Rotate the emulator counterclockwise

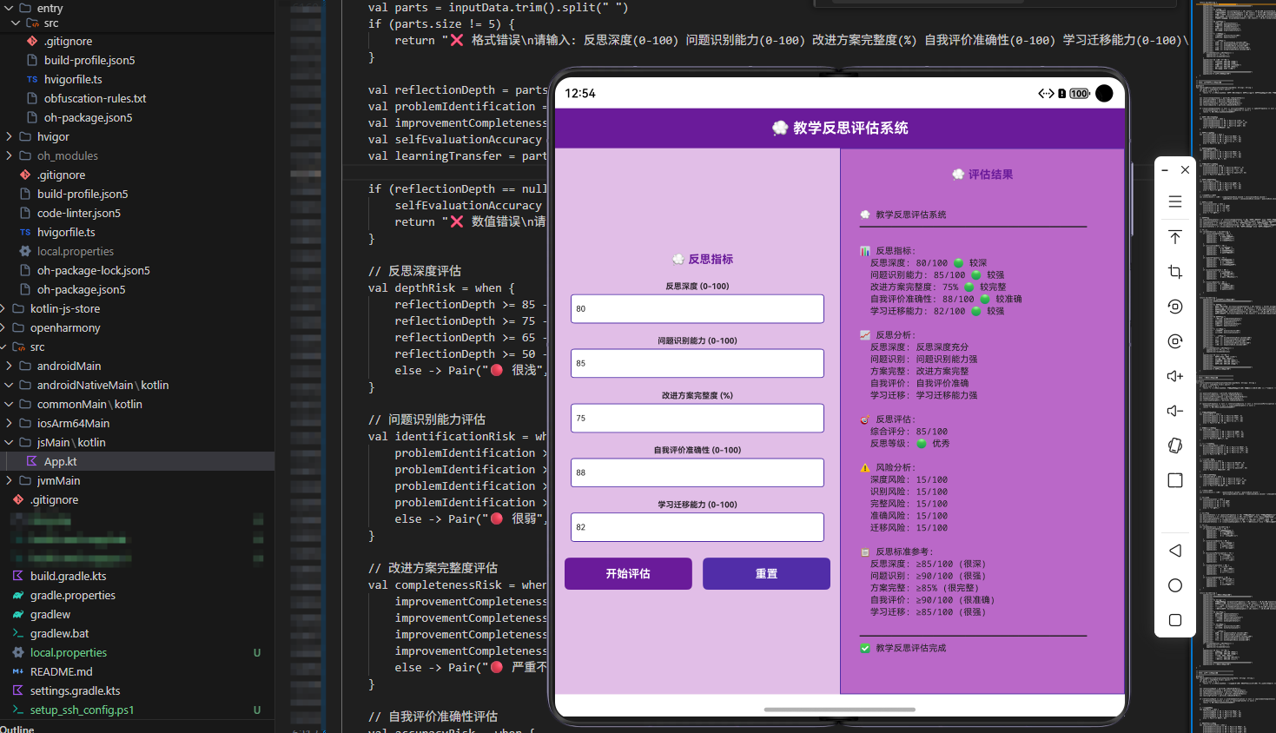(x=1174, y=306)
